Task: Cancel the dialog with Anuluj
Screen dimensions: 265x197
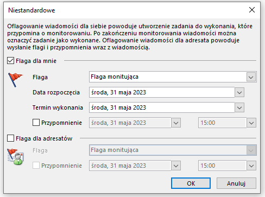Action: pyautogui.click(x=236, y=183)
